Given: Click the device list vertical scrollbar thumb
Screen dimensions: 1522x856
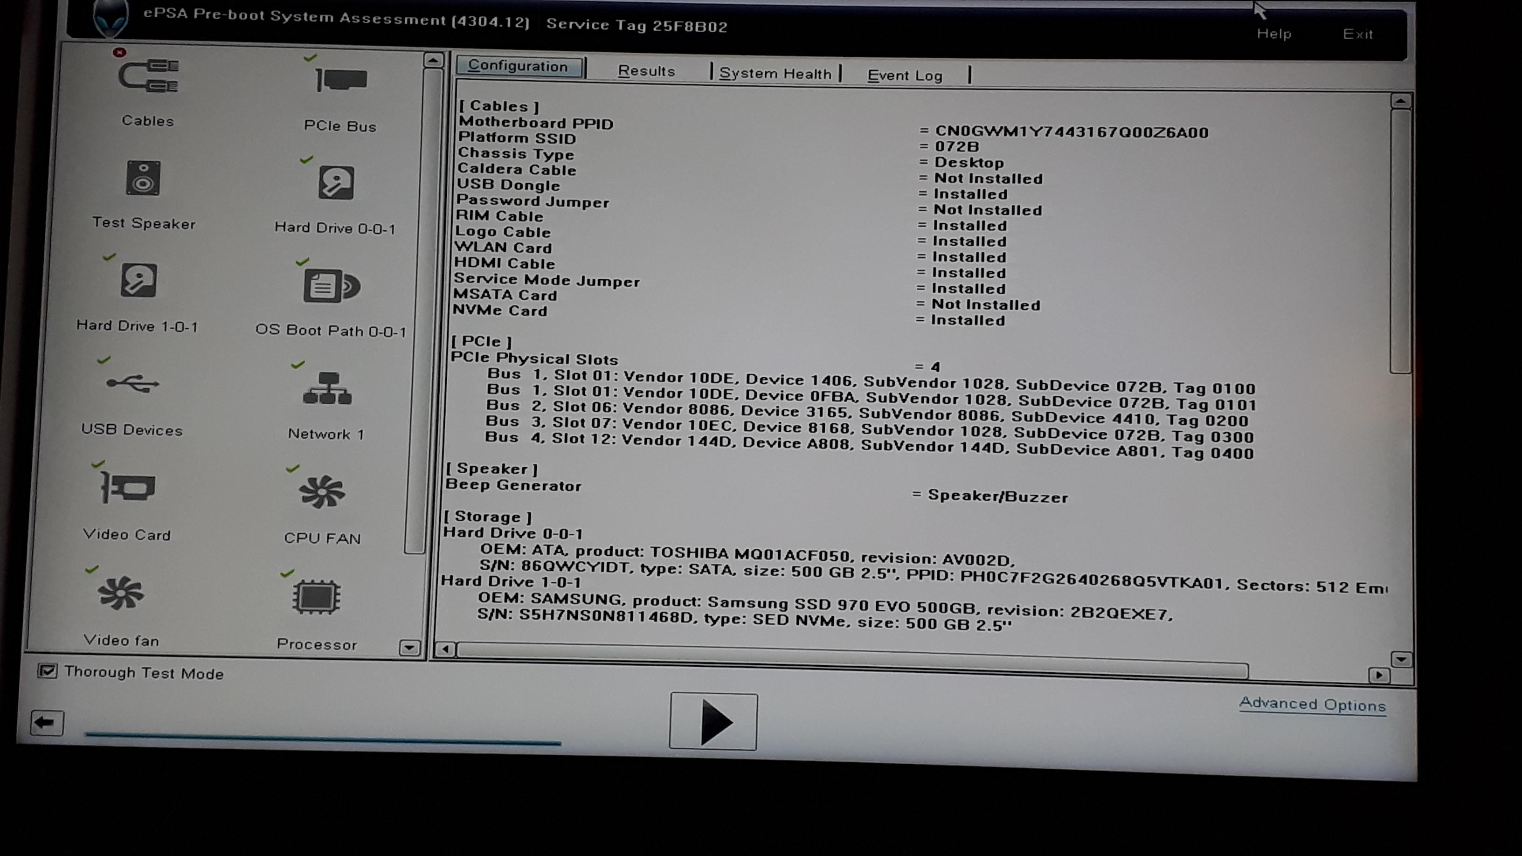Looking at the screenshot, I should [423, 312].
